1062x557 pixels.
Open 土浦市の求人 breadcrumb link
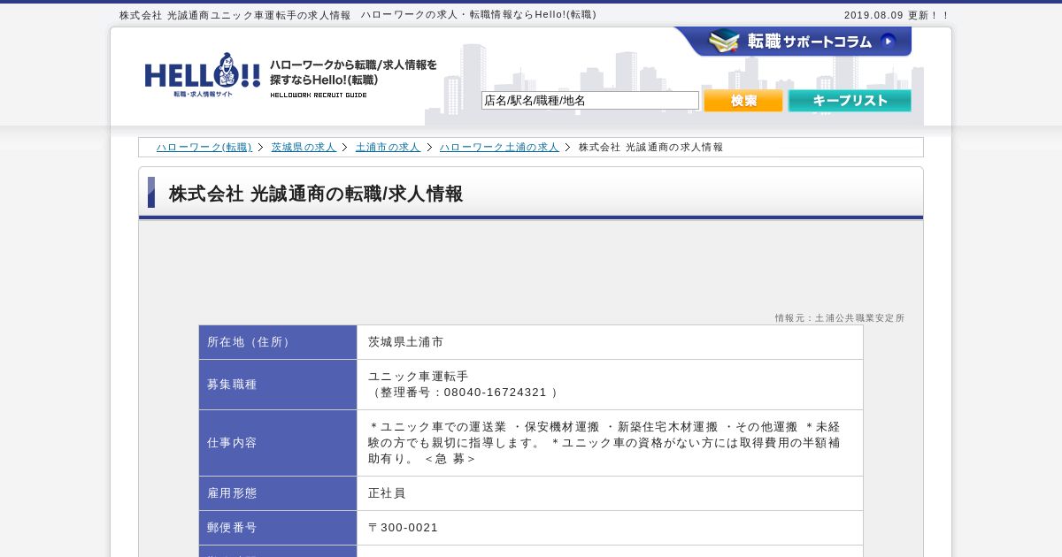tap(388, 148)
